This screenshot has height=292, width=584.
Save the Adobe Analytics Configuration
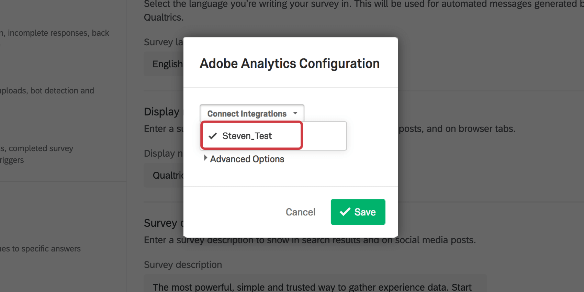click(358, 212)
